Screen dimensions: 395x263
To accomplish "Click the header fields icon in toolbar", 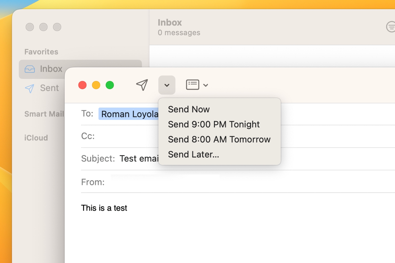I will (192, 84).
